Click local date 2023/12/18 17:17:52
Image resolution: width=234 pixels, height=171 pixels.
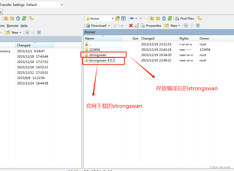(33, 62)
